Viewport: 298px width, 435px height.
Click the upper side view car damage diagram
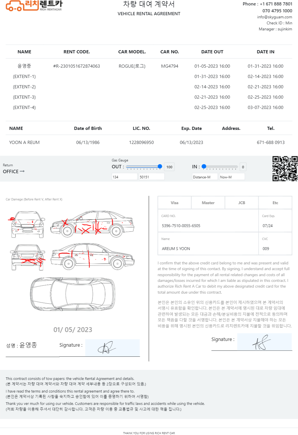(x=92, y=224)
